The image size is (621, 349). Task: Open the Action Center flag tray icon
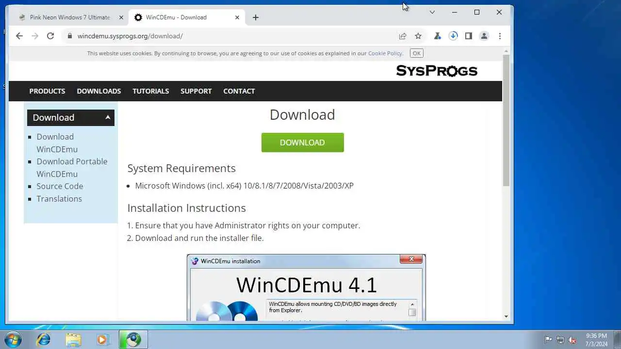pos(548,340)
